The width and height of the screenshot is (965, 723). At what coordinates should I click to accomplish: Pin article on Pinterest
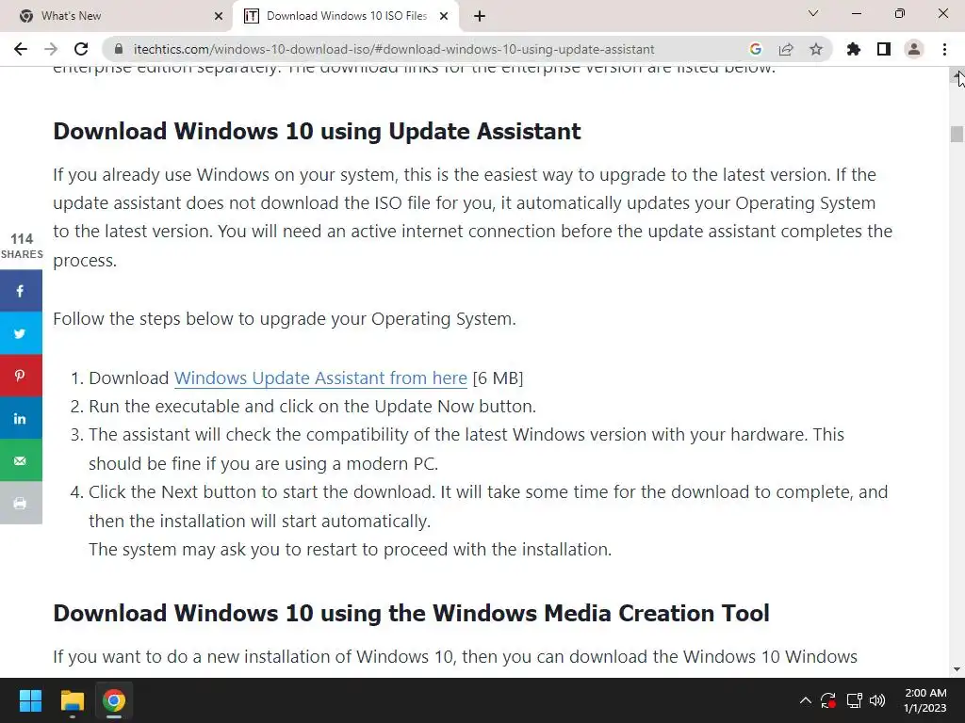click(21, 376)
